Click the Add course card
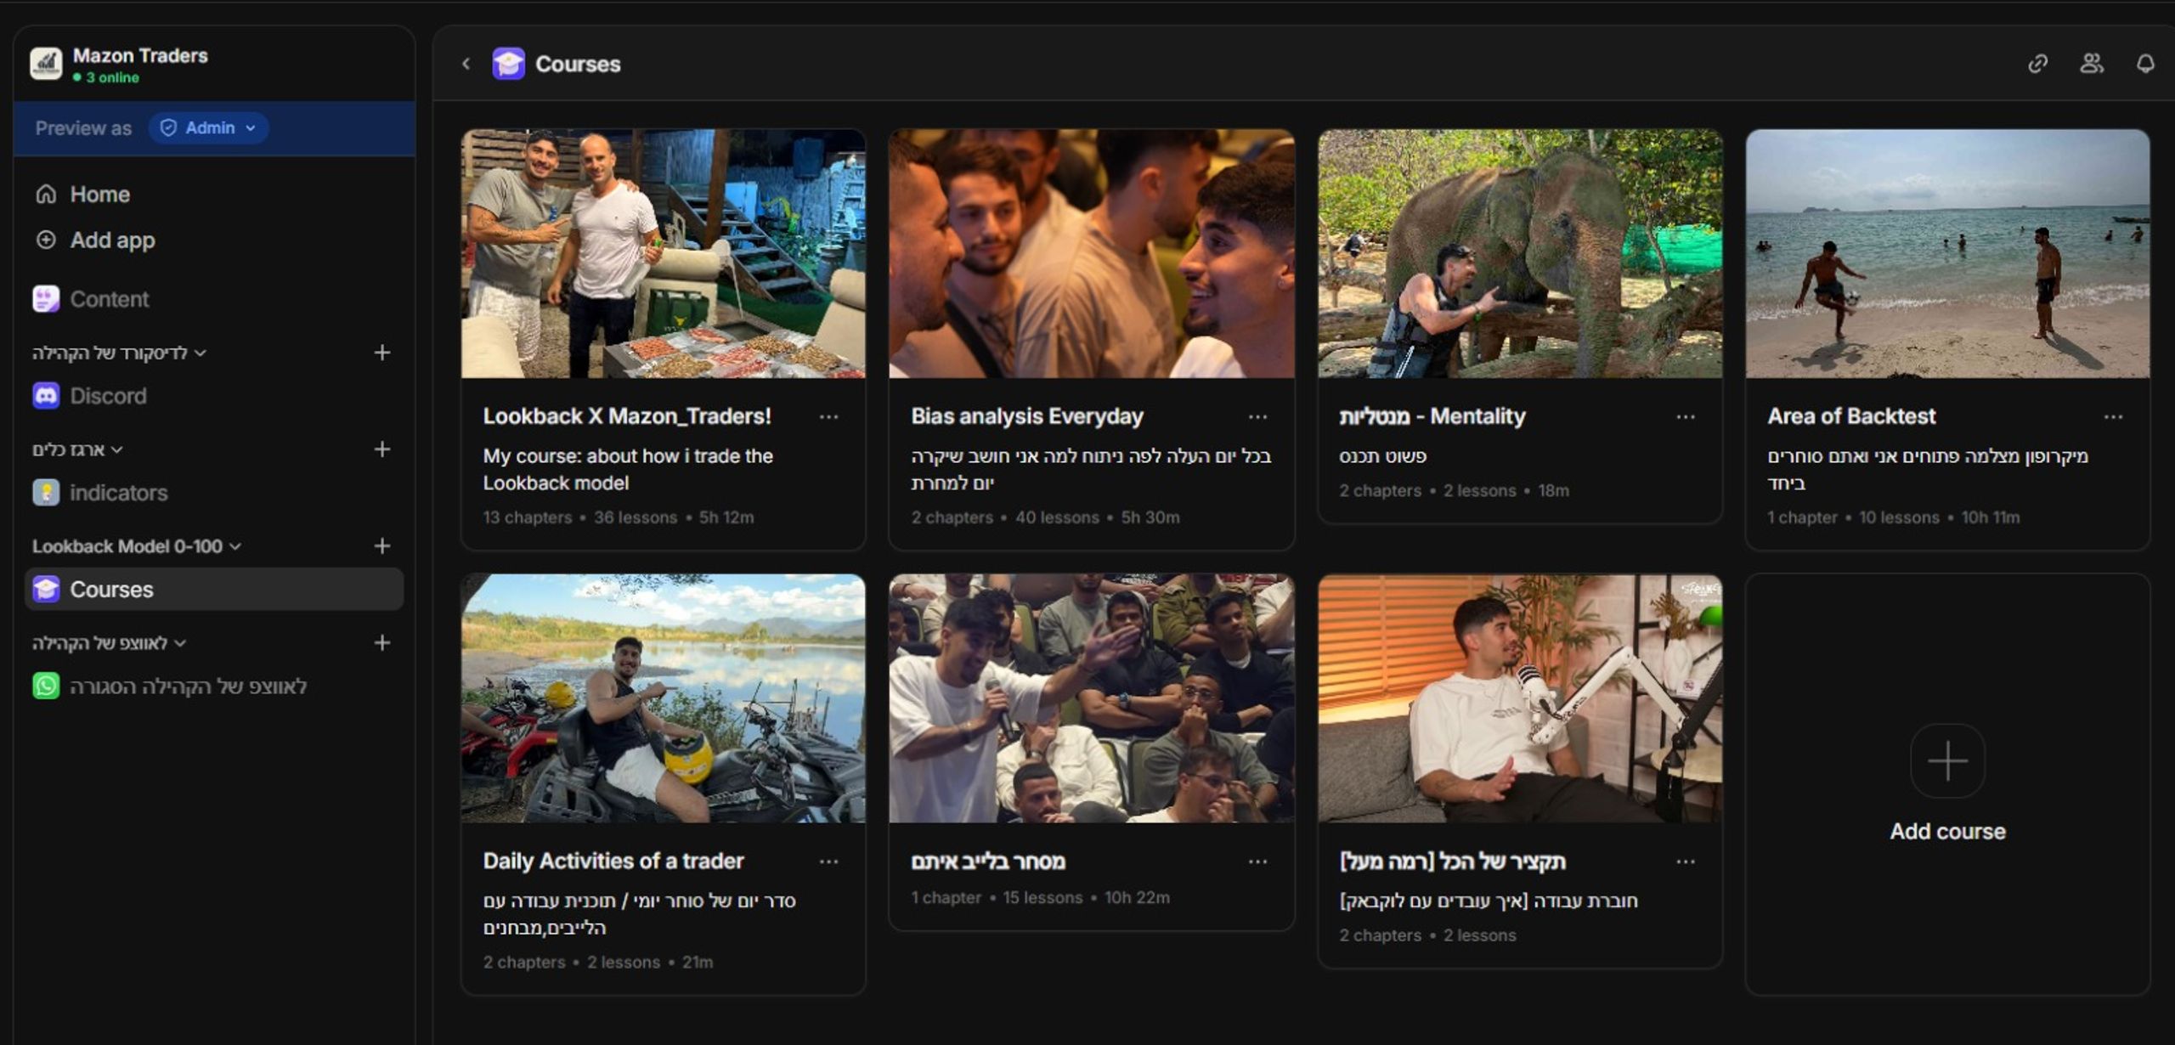Image resolution: width=2175 pixels, height=1045 pixels. (1947, 783)
